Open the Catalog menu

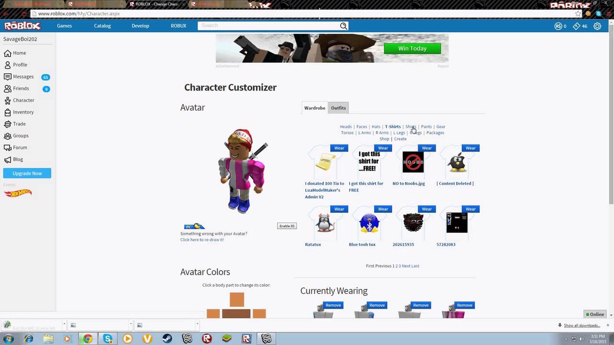click(102, 26)
